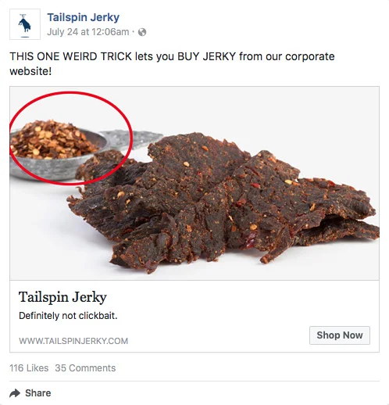Click the Share label text
The image size is (389, 405).
tap(38, 393)
